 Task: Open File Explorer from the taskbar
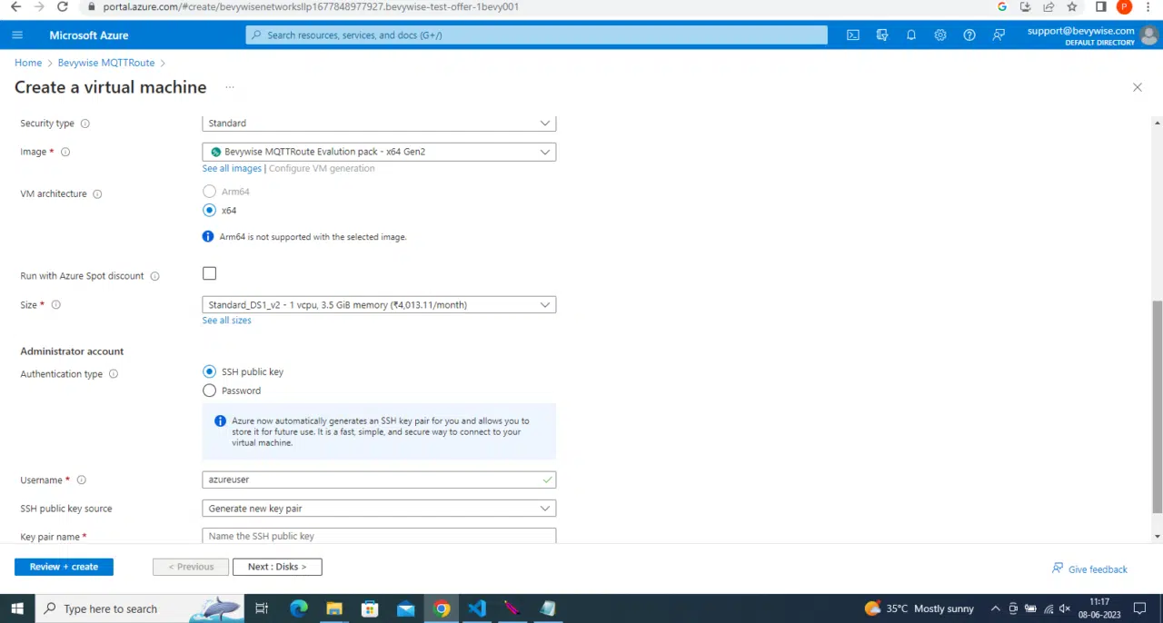click(333, 608)
